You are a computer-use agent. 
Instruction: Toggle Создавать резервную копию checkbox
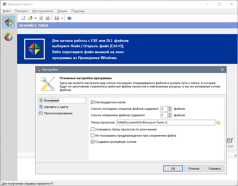pyautogui.click(x=92, y=141)
